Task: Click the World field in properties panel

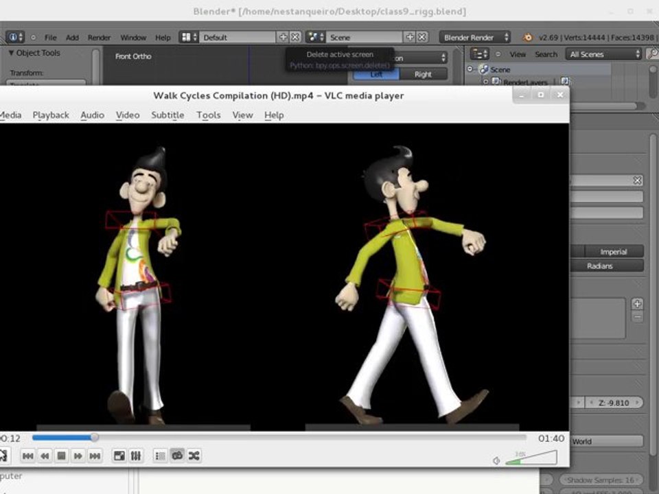Action: tap(606, 441)
